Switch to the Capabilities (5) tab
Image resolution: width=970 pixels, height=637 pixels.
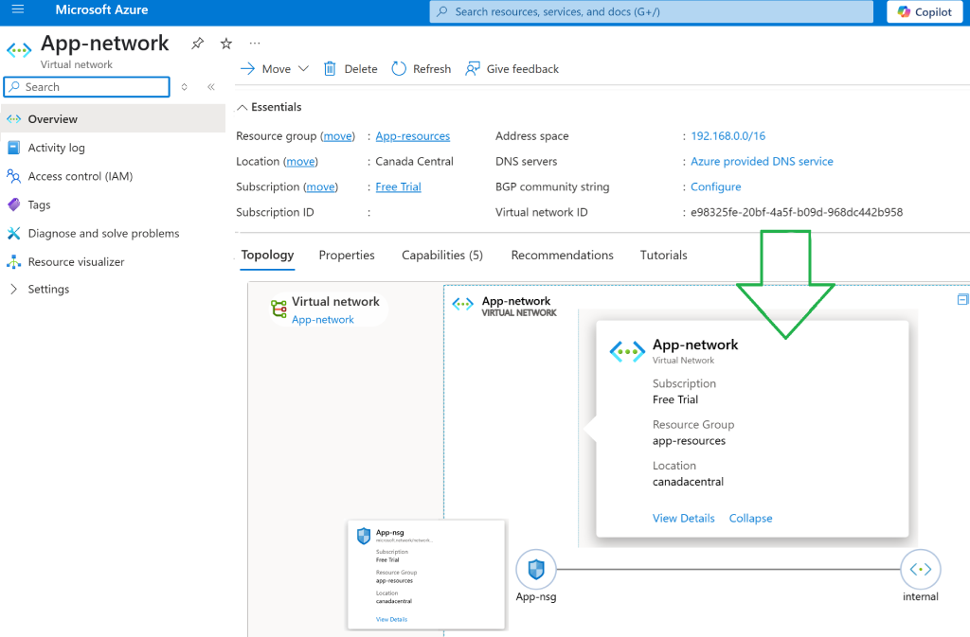442,256
